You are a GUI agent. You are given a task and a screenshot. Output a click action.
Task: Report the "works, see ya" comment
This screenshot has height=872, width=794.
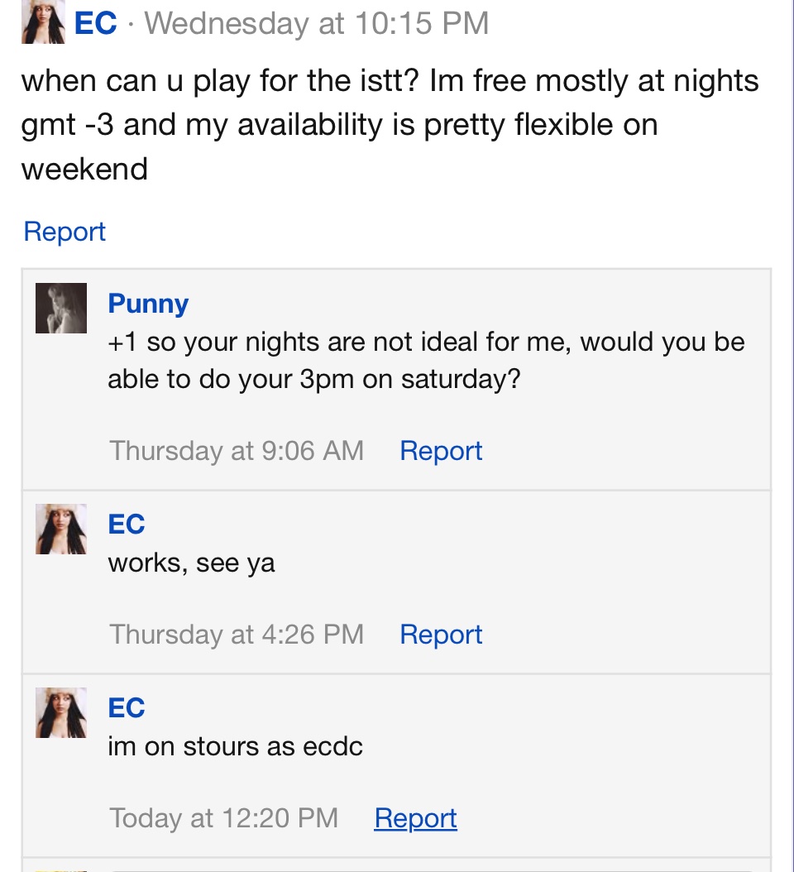441,634
